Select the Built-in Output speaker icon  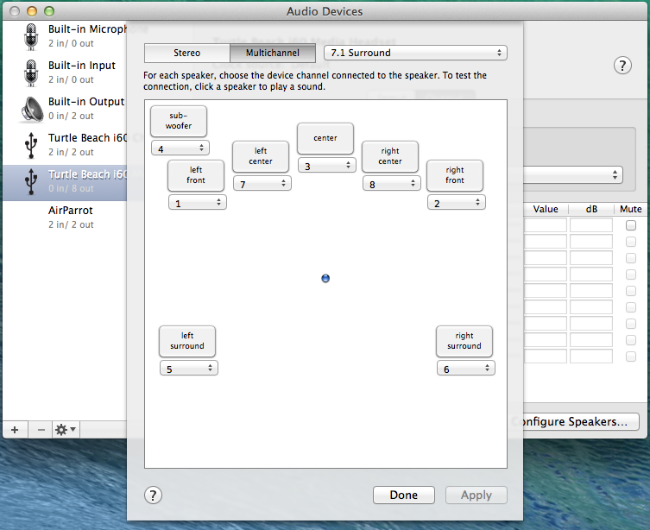tap(32, 109)
